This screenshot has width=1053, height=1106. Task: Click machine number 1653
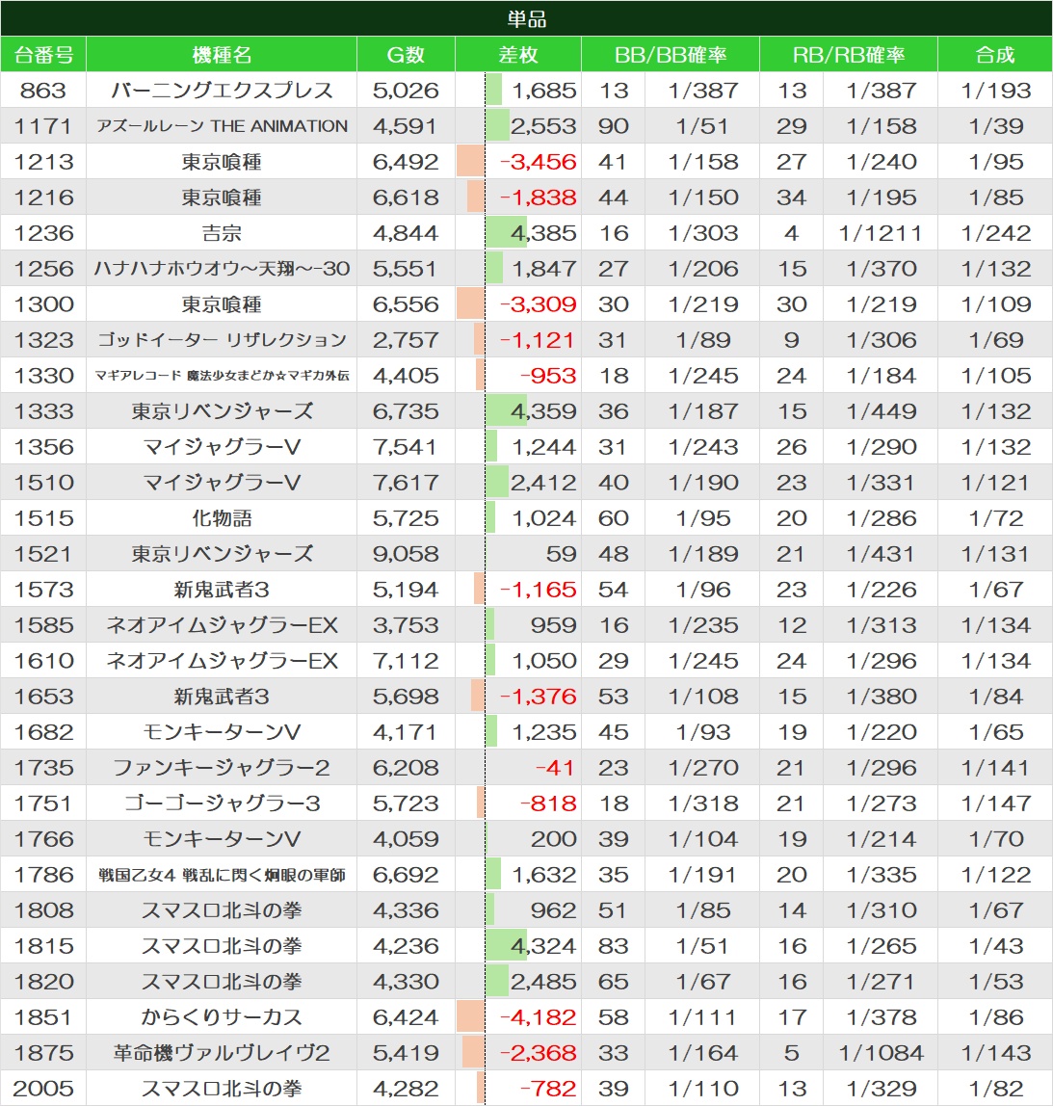click(x=43, y=697)
